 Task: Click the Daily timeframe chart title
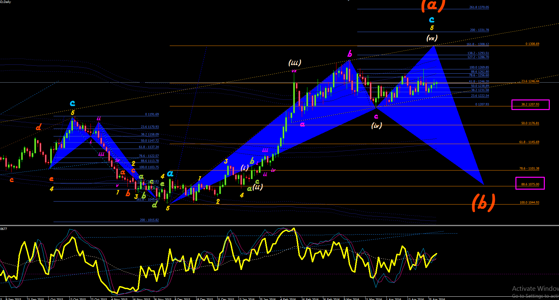tap(6, 2)
